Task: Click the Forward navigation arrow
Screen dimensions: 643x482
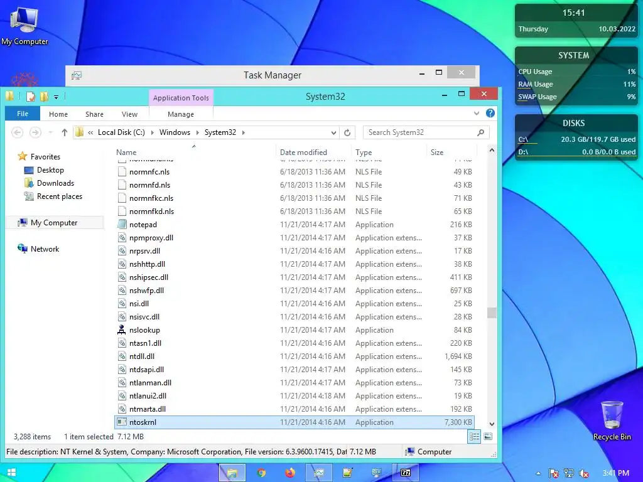Action: coord(35,132)
